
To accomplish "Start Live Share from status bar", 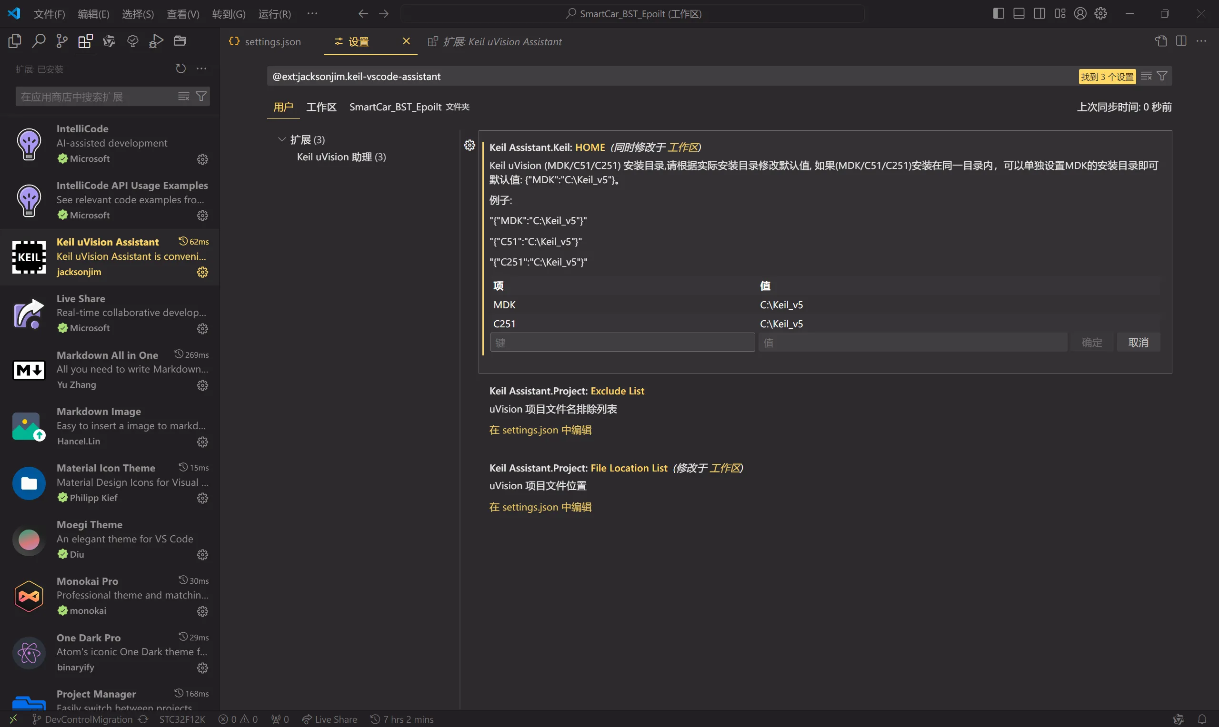I will point(330,719).
